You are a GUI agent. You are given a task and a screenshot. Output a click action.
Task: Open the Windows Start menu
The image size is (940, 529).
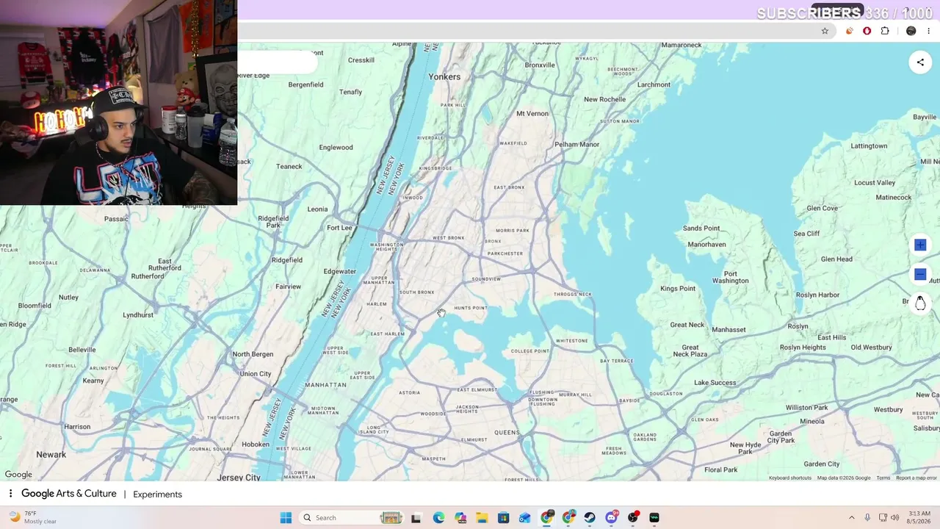(286, 518)
